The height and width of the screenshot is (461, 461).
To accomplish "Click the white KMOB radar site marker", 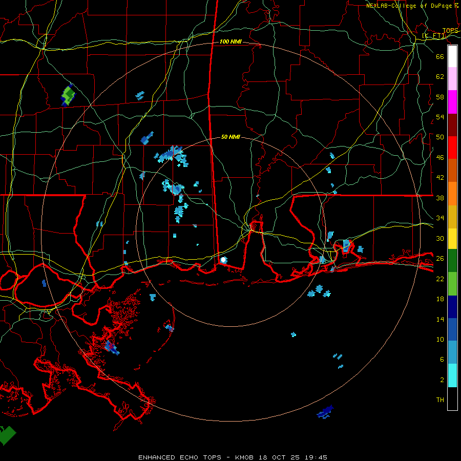I will point(223,260).
